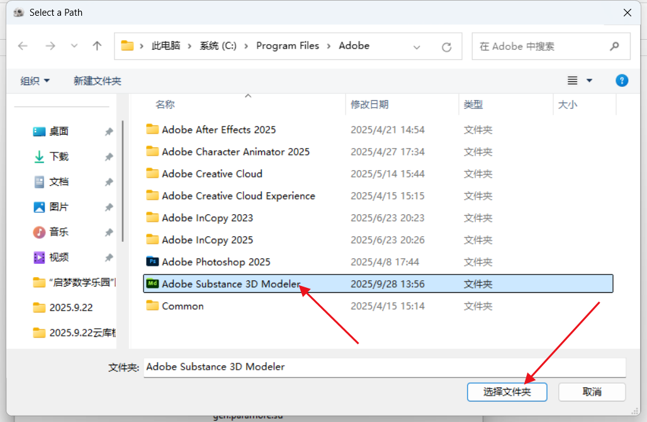Jump to 此电脑 in the breadcrumb
This screenshot has width=647, height=422.
(166, 45)
